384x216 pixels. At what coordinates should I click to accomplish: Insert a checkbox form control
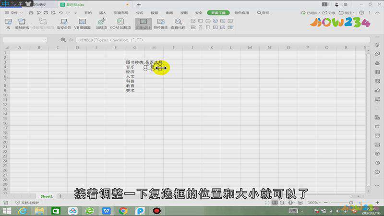tap(193, 21)
